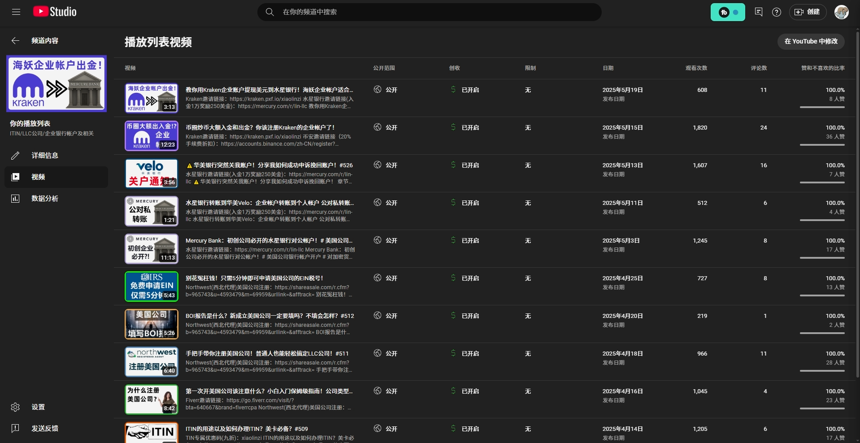Click monetization dollar icon for April 25 video
Image resolution: width=860 pixels, height=443 pixels.
tap(453, 278)
